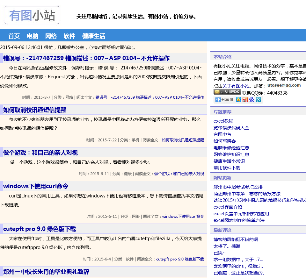
Task: Open article 郑州一中校长朱丹的毕业典礼致辞
Action: pos(46,272)
